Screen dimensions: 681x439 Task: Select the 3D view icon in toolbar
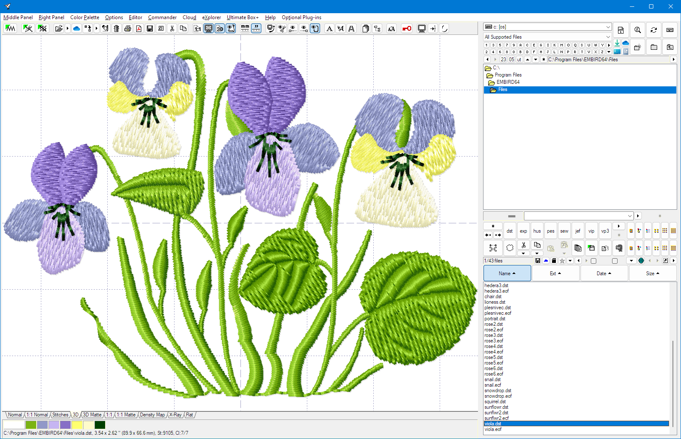coord(220,29)
